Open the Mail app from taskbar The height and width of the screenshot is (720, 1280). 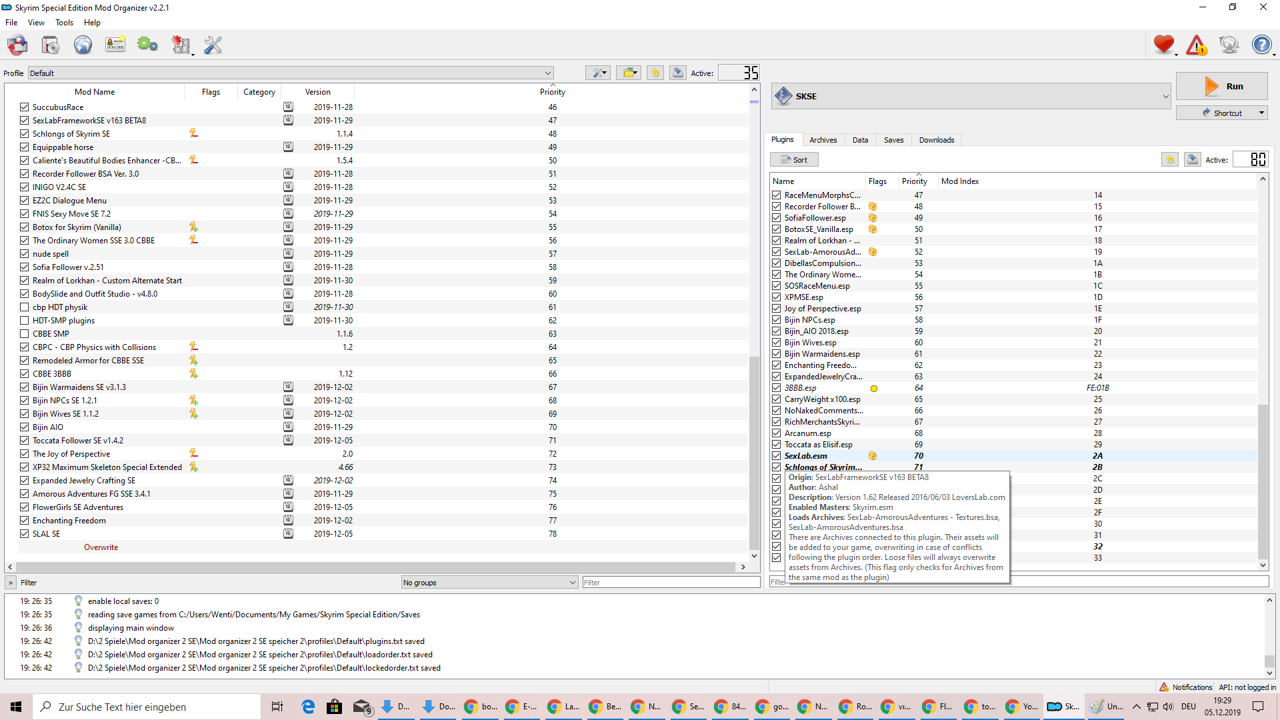coord(361,707)
